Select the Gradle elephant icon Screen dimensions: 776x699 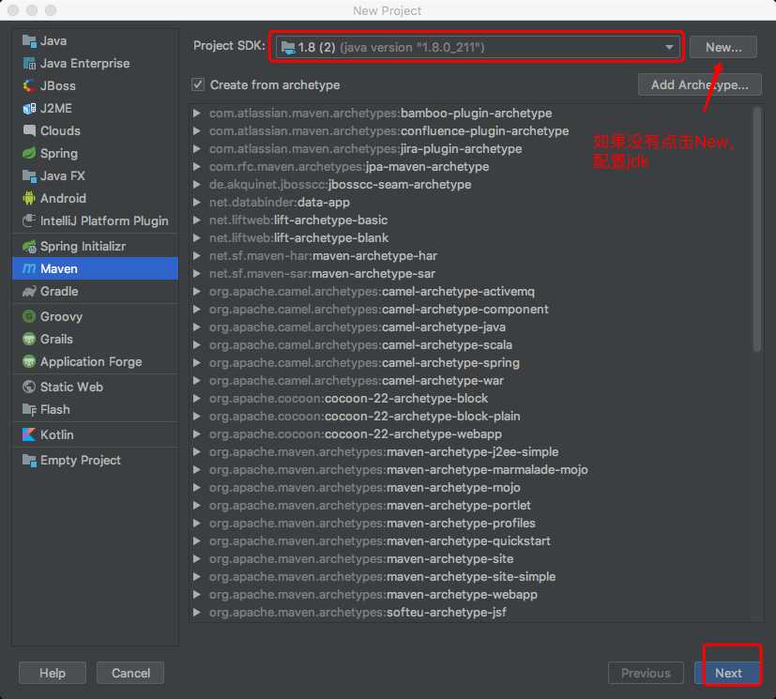click(x=29, y=292)
